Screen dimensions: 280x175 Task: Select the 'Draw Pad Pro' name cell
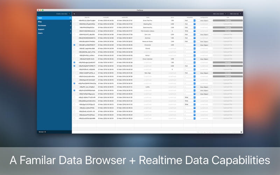[148, 21]
